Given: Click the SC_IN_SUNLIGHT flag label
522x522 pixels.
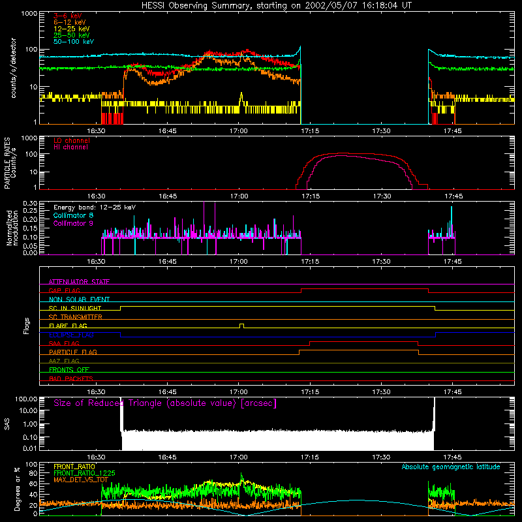Looking at the screenshot, I should pyautogui.click(x=75, y=308).
